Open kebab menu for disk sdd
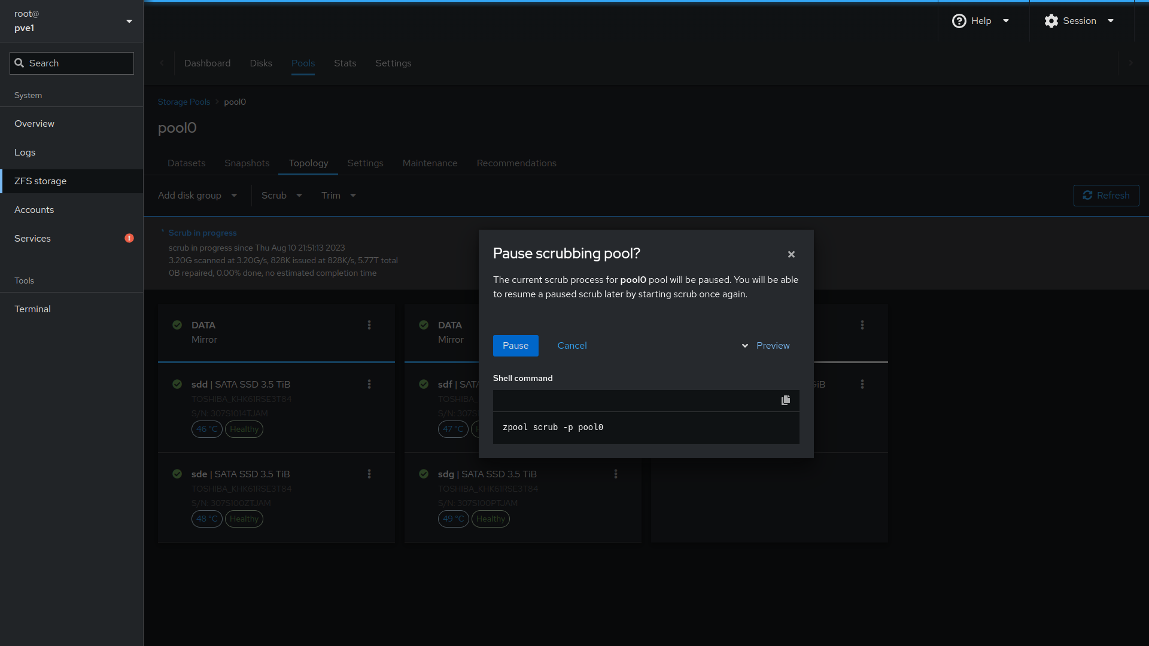The height and width of the screenshot is (646, 1149). pos(369,384)
